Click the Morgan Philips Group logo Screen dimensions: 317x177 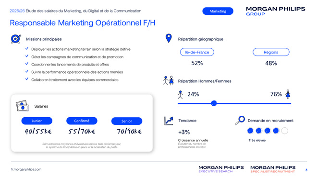point(276,11)
